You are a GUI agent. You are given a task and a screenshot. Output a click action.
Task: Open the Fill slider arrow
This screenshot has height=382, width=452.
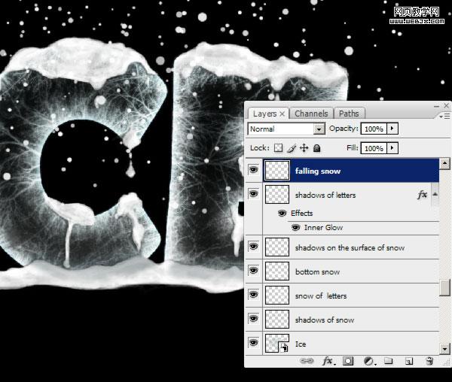[392, 148]
